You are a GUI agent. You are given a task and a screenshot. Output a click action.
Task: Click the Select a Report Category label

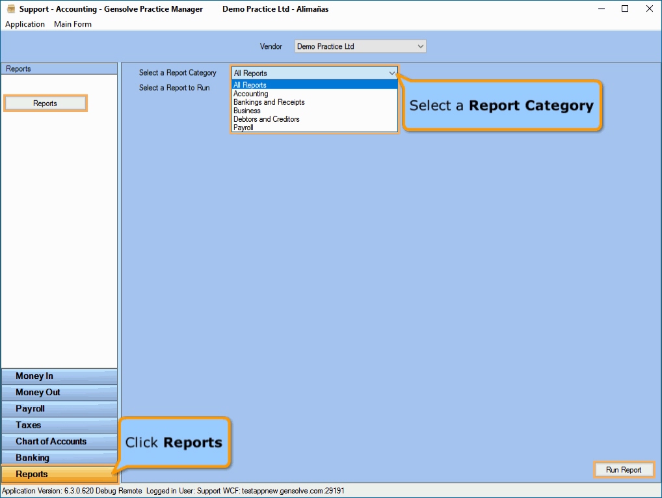178,73
